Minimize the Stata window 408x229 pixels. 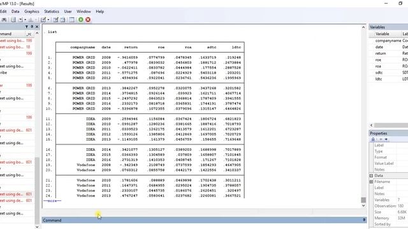(x=386, y=3)
